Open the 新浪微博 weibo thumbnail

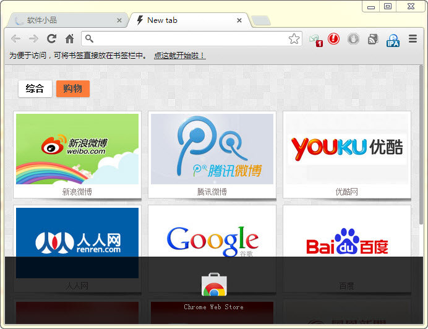[77, 149]
